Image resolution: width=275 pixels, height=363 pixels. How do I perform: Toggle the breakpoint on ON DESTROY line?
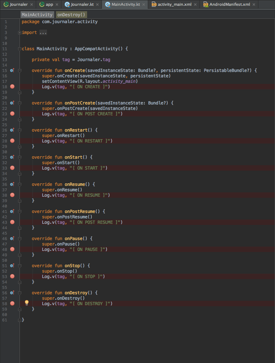point(12,303)
